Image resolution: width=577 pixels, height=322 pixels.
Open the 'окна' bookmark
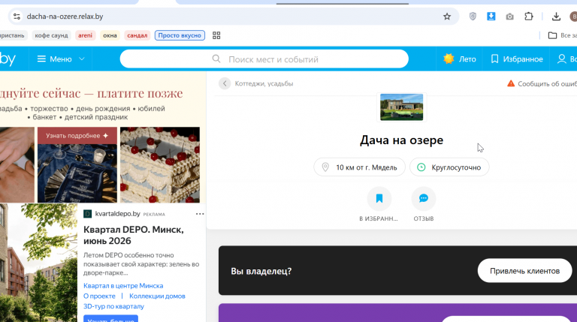(x=110, y=35)
